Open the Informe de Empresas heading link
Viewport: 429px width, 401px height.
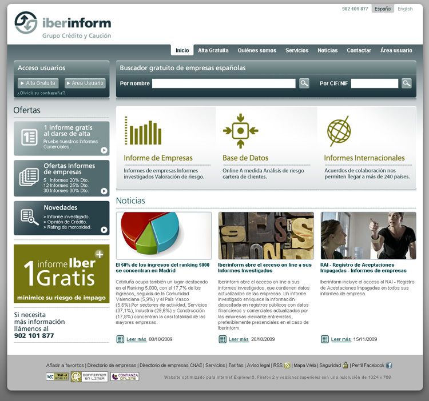pyautogui.click(x=158, y=158)
